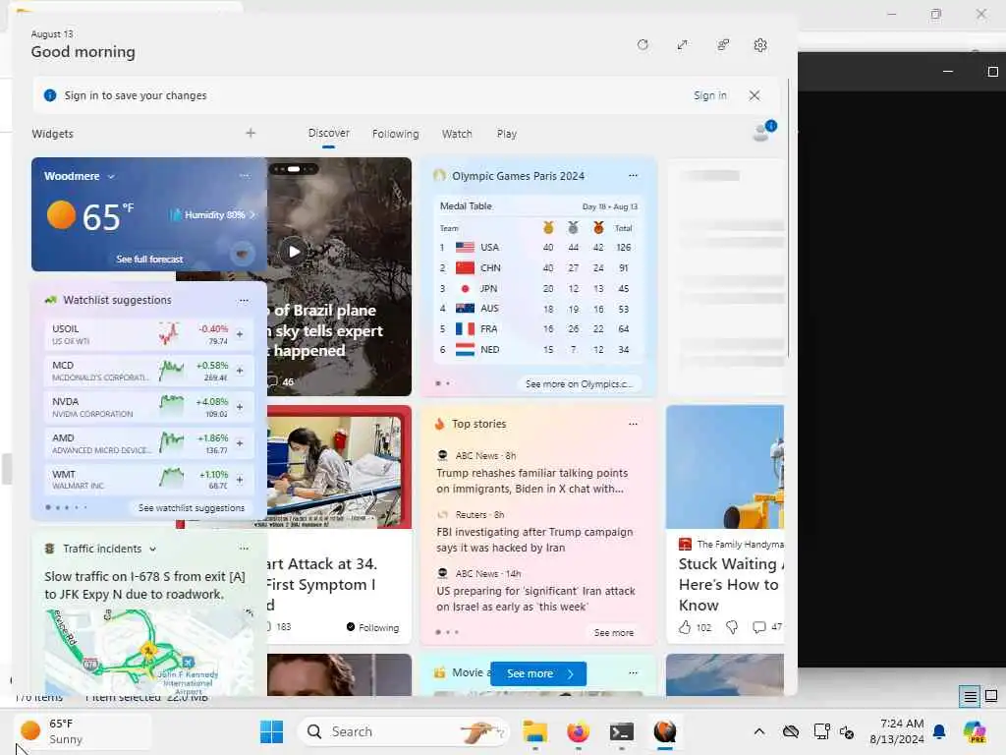Open Copilot preview icon in taskbar
Screen dimensions: 1006x755
(x=975, y=731)
